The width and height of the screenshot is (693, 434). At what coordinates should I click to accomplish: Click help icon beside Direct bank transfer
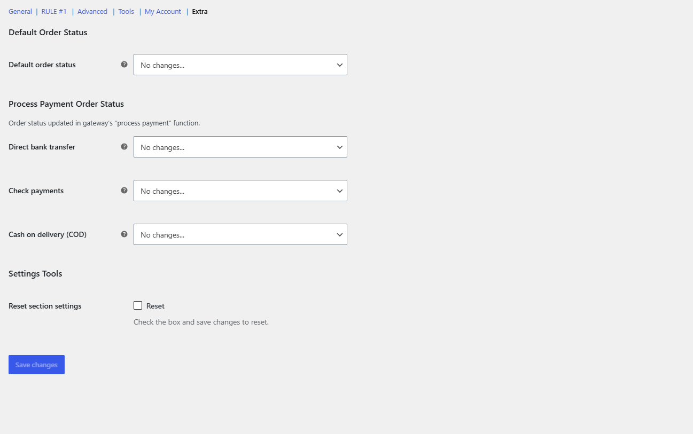tap(124, 147)
